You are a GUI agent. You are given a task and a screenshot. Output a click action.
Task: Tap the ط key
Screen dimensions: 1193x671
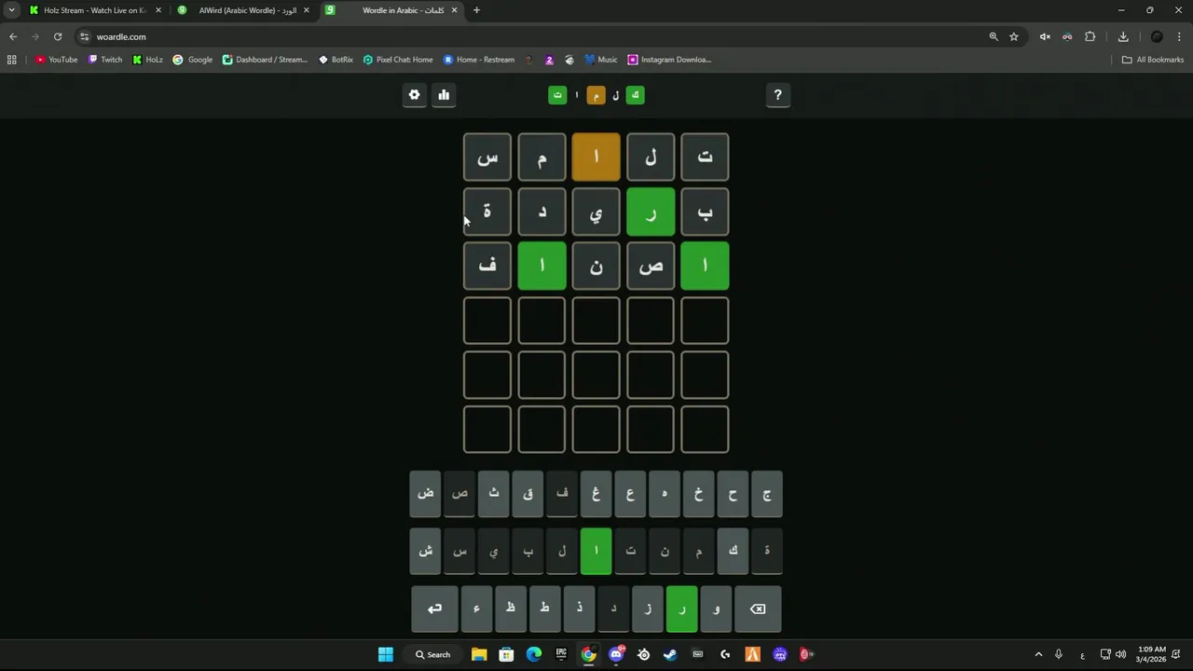(545, 609)
